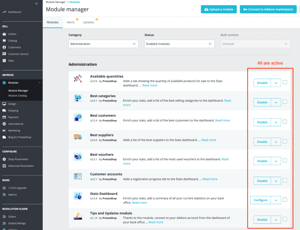Click the Catalog store icon

click(4, 41)
